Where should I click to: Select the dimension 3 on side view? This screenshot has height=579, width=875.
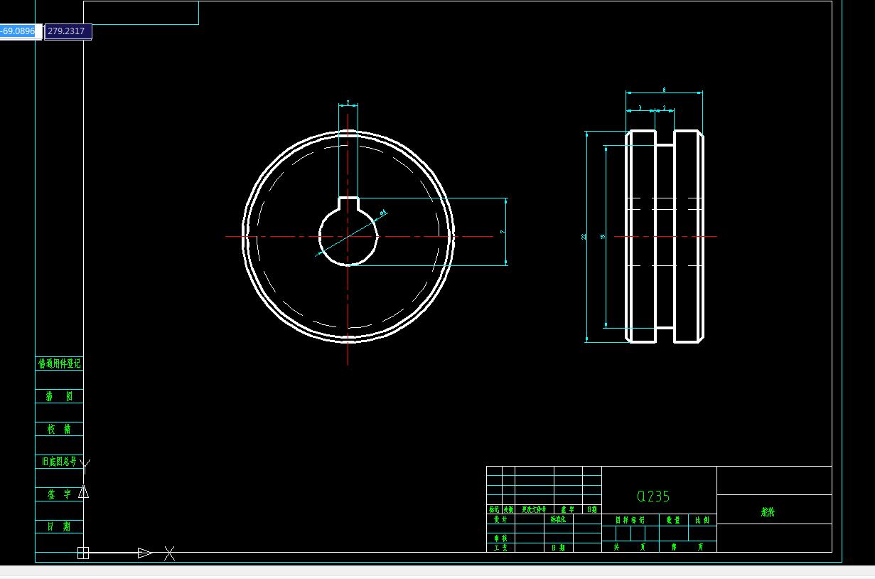(x=640, y=108)
